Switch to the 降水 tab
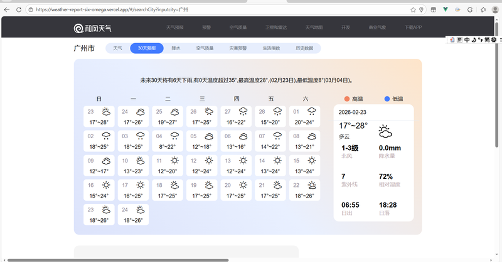This screenshot has width=502, height=262. pos(176,48)
